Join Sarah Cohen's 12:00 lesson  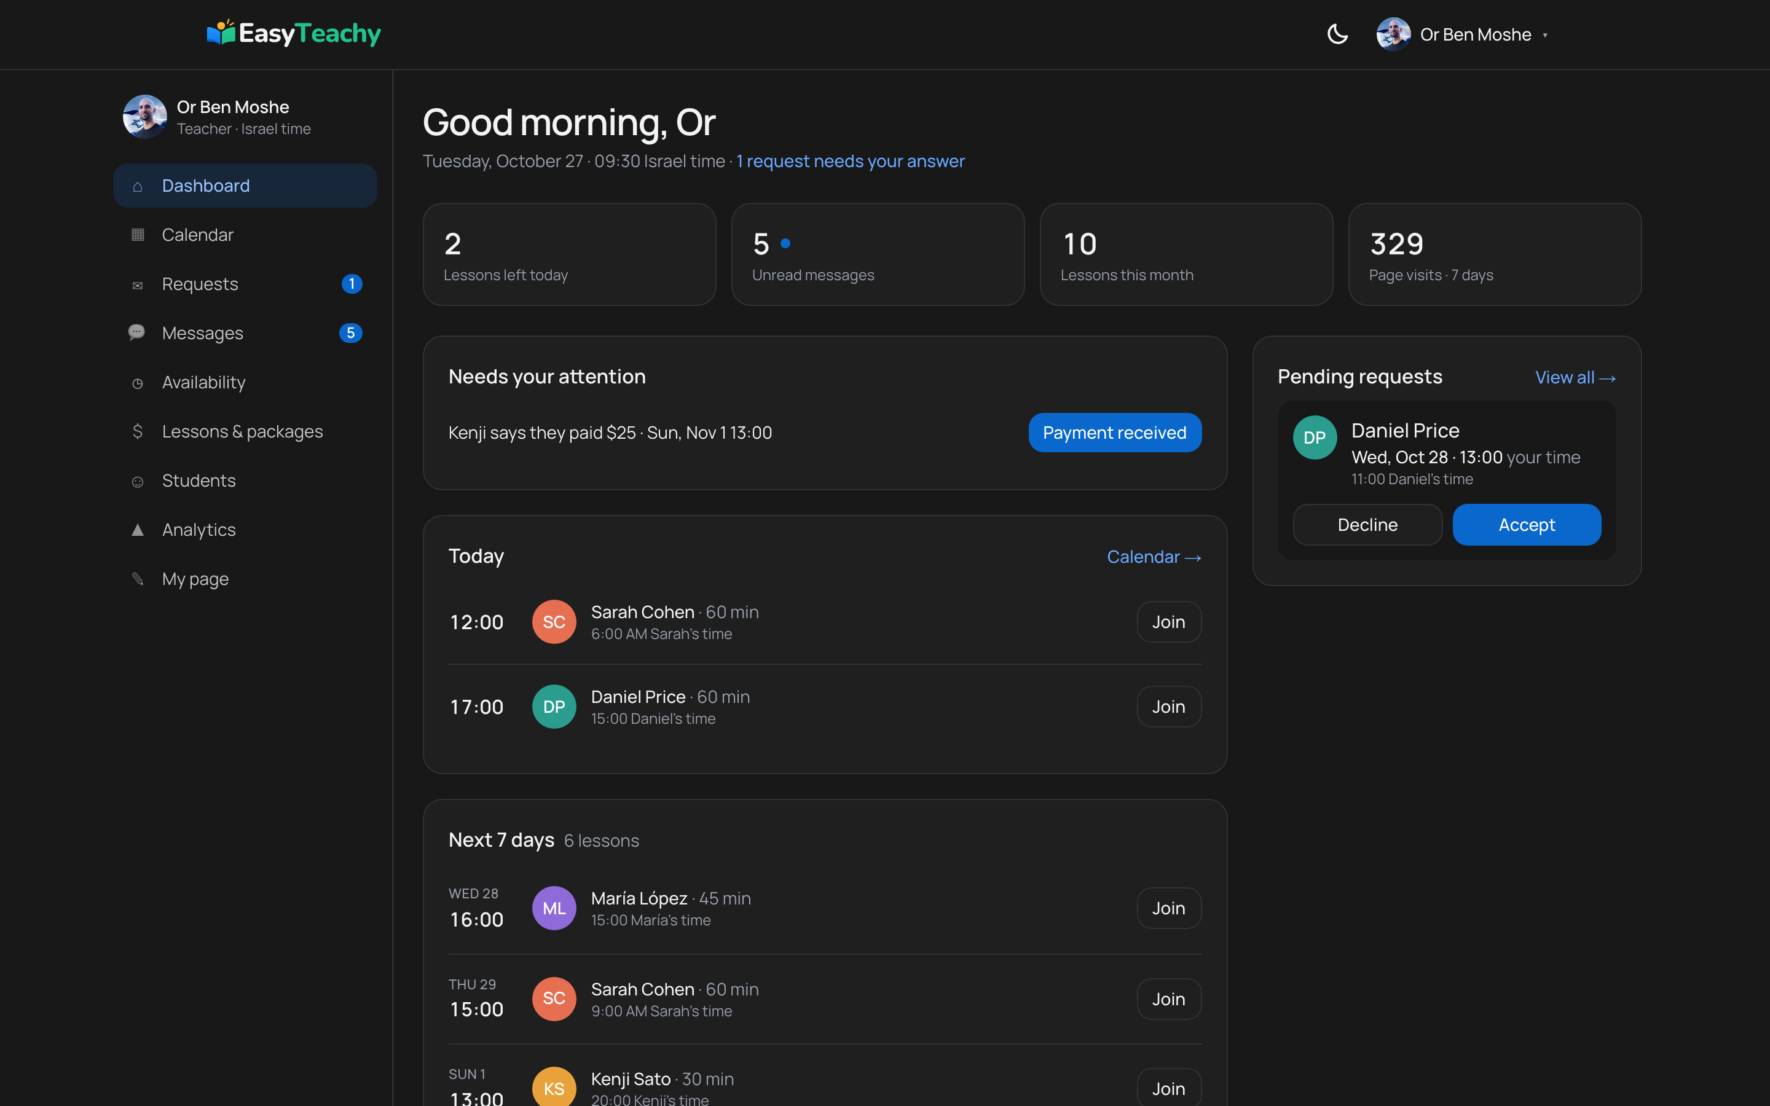[x=1169, y=622]
